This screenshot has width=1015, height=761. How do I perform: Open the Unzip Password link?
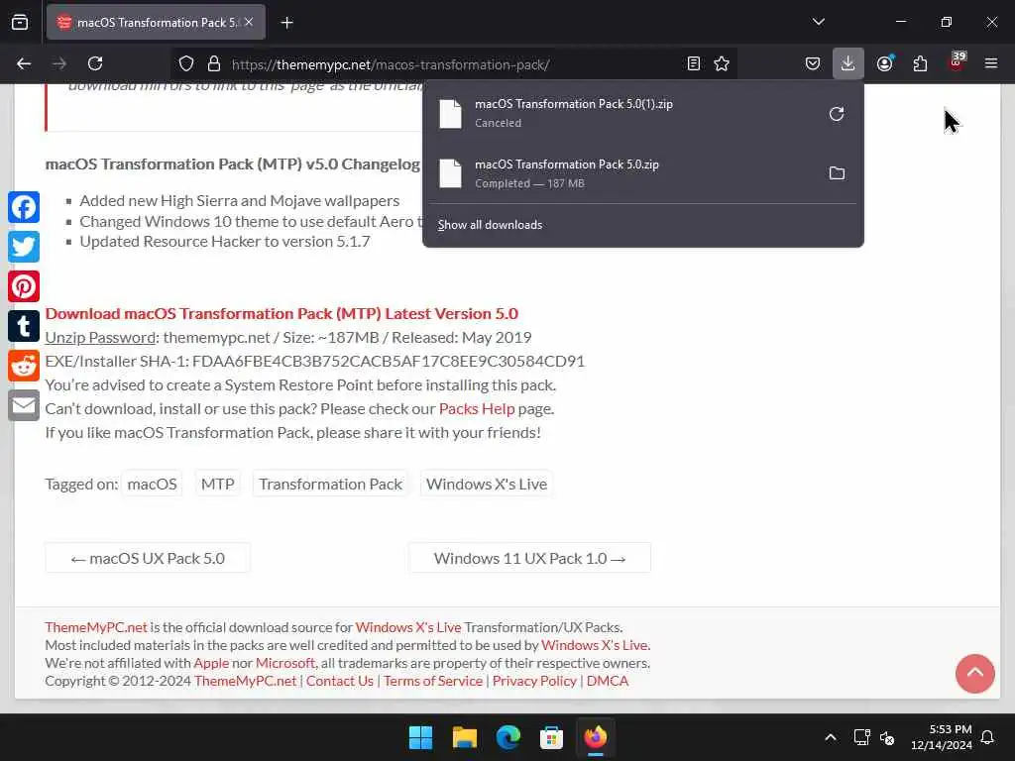[100, 338]
